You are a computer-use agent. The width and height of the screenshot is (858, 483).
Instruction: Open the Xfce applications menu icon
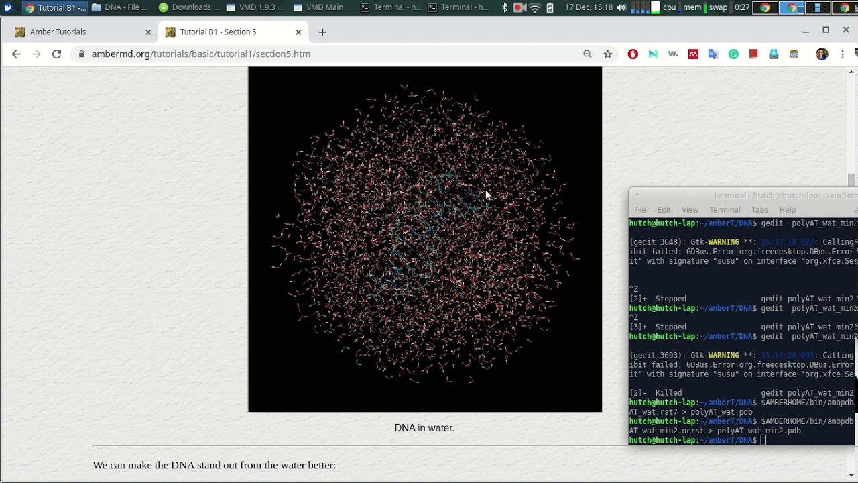[x=8, y=7]
